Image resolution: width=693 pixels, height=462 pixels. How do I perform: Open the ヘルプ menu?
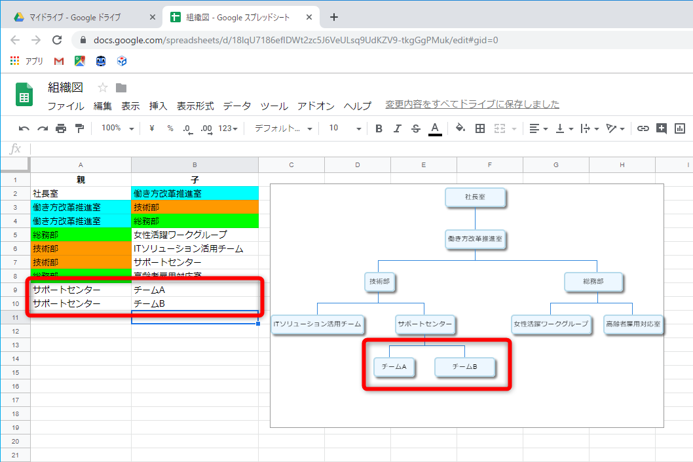(358, 106)
